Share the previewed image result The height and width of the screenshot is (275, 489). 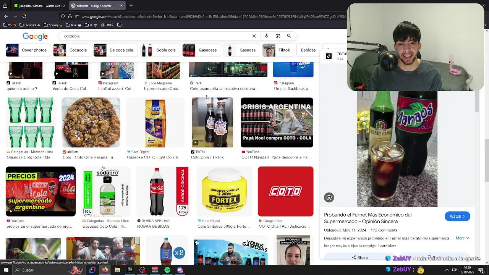pyautogui.click(x=360, y=257)
